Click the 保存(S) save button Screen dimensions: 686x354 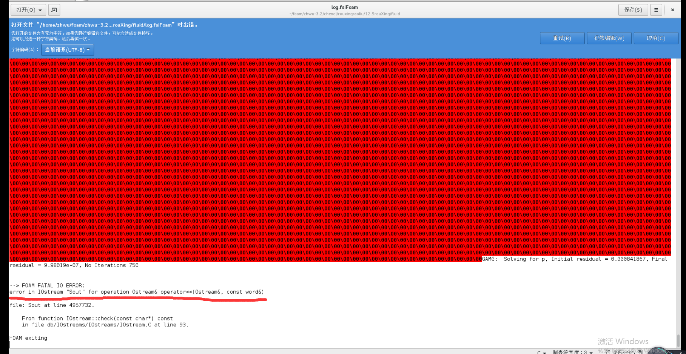[633, 10]
